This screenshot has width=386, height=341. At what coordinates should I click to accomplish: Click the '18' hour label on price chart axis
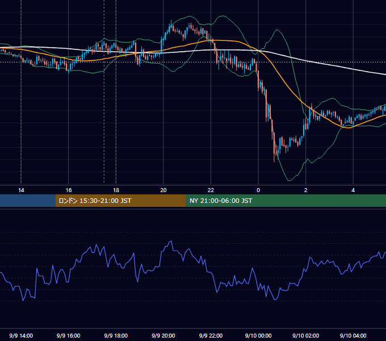[116, 190]
